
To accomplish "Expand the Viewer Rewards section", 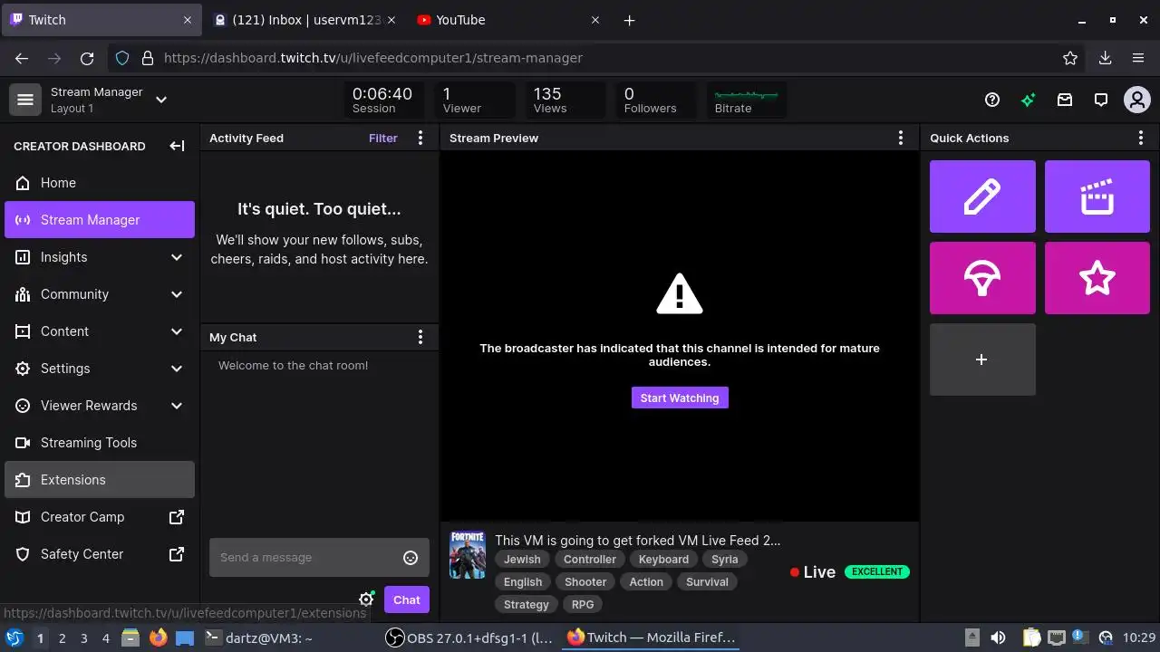I will pyautogui.click(x=100, y=406).
